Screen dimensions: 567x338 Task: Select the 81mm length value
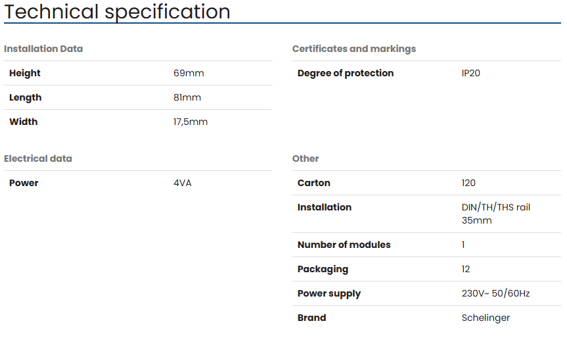pos(187,97)
